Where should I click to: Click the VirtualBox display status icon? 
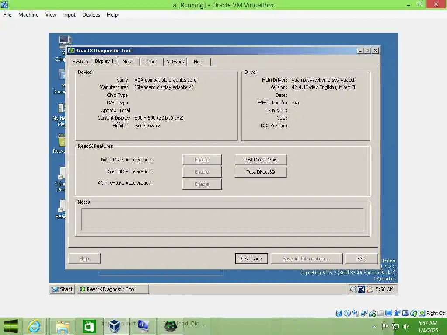coord(389,313)
